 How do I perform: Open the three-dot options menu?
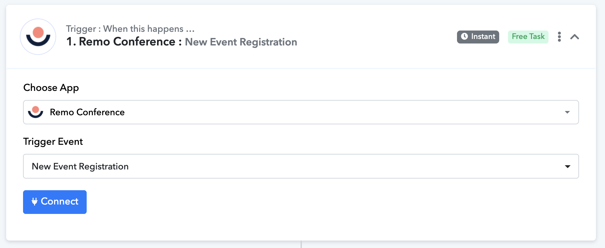click(x=559, y=37)
